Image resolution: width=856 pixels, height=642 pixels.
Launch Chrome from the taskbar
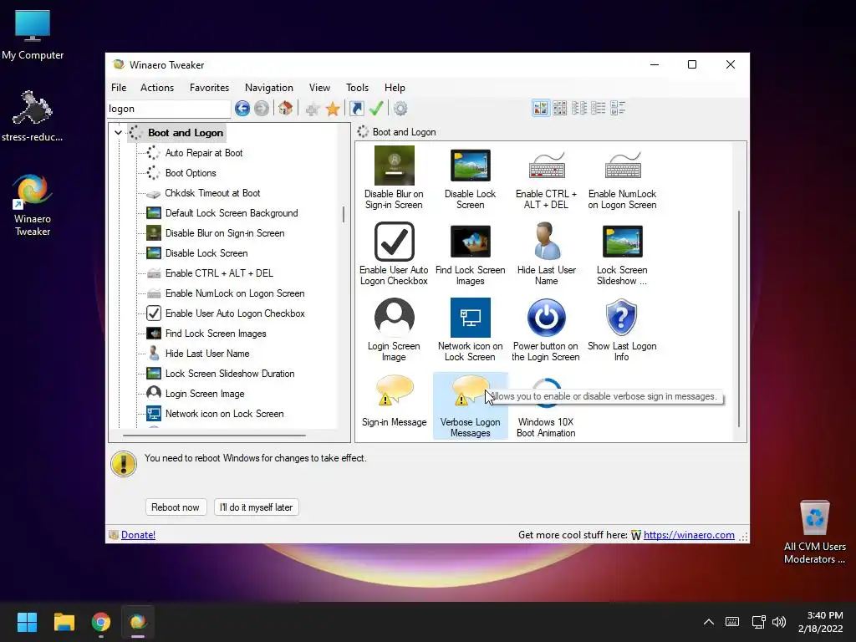[x=101, y=622]
